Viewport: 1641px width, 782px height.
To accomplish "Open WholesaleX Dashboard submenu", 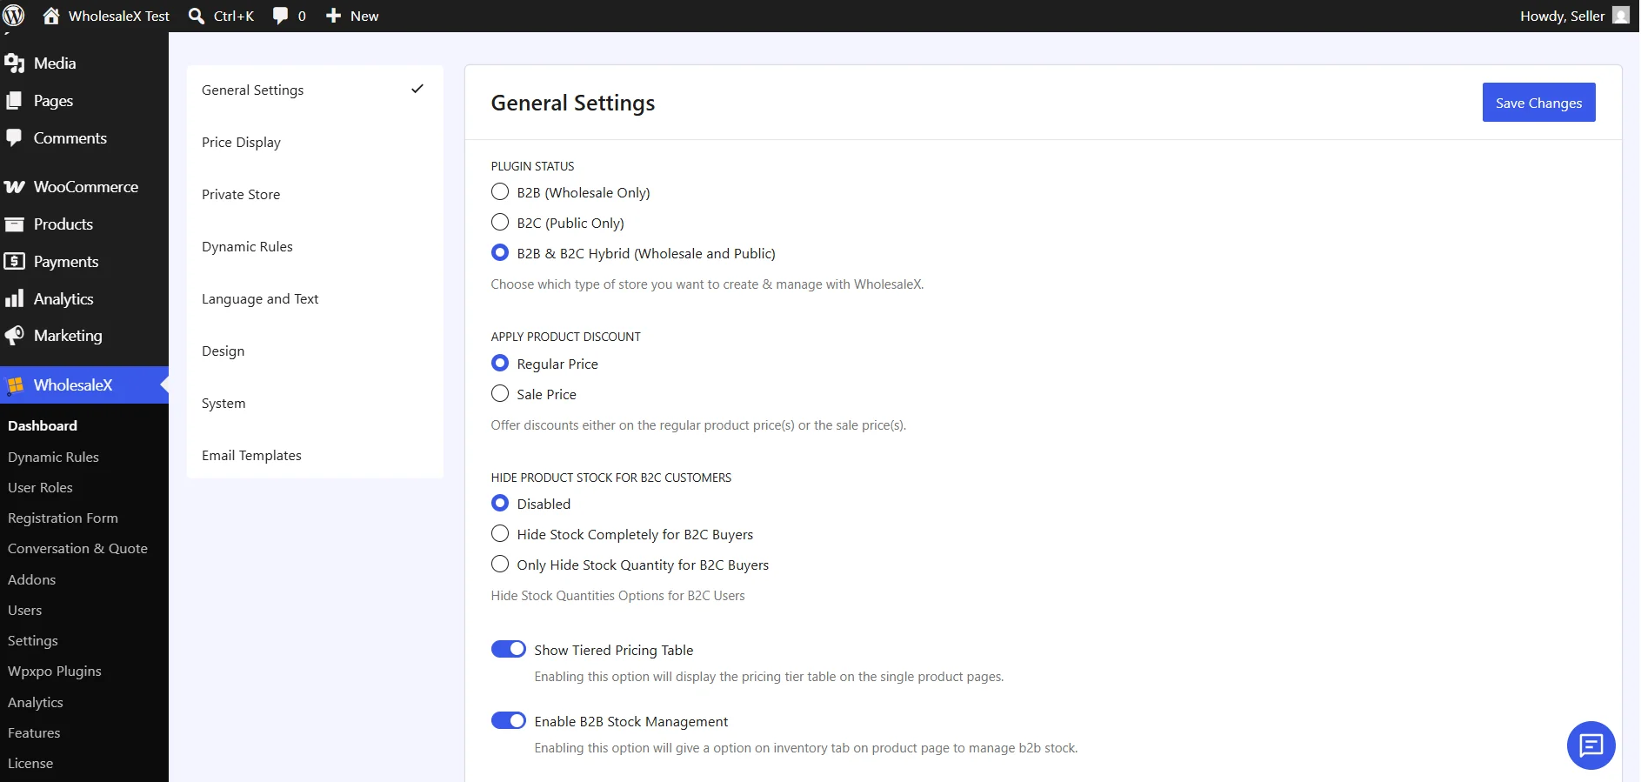I will tap(84, 426).
